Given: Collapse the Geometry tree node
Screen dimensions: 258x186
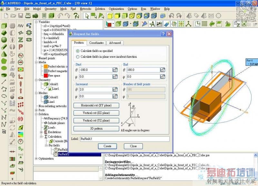Looking at the screenshot, I should (36, 80).
